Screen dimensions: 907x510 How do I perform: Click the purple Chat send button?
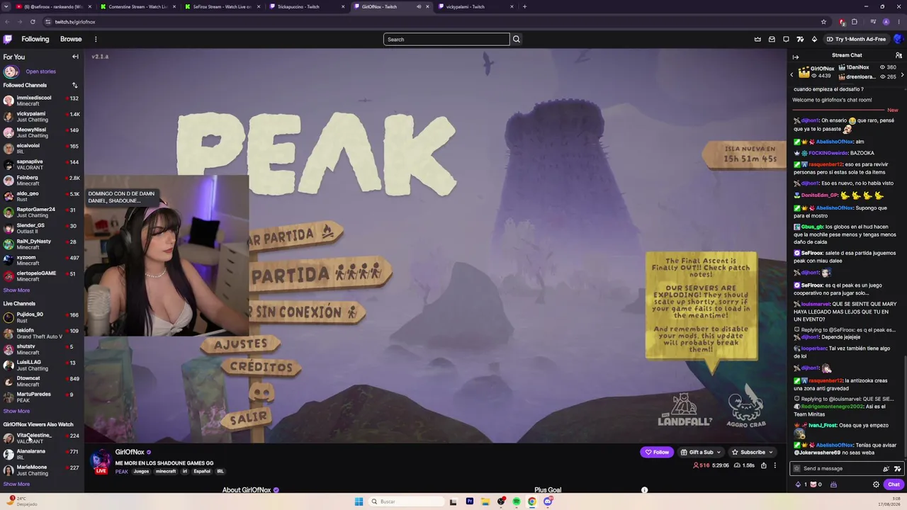(894, 484)
